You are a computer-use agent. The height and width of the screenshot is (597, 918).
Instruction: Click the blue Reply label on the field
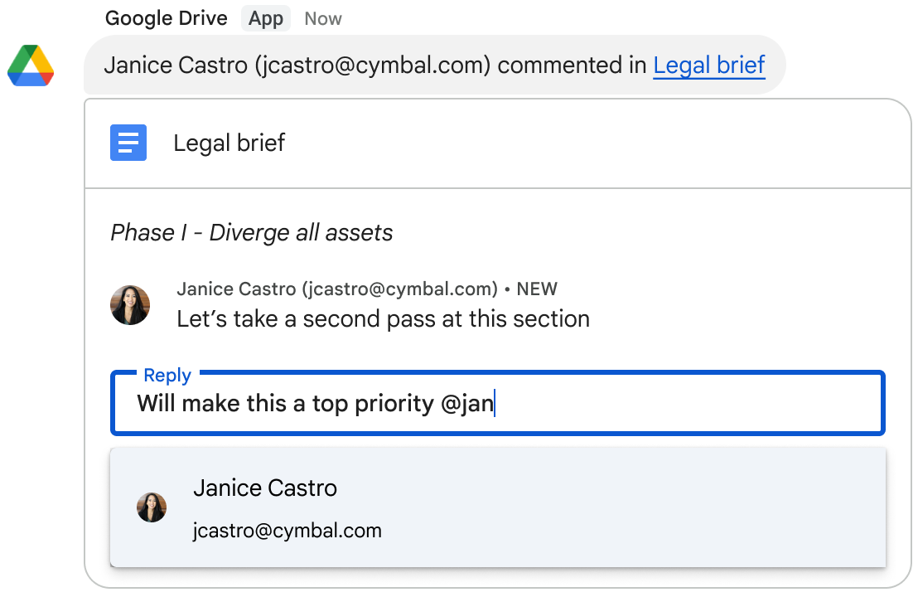[167, 375]
